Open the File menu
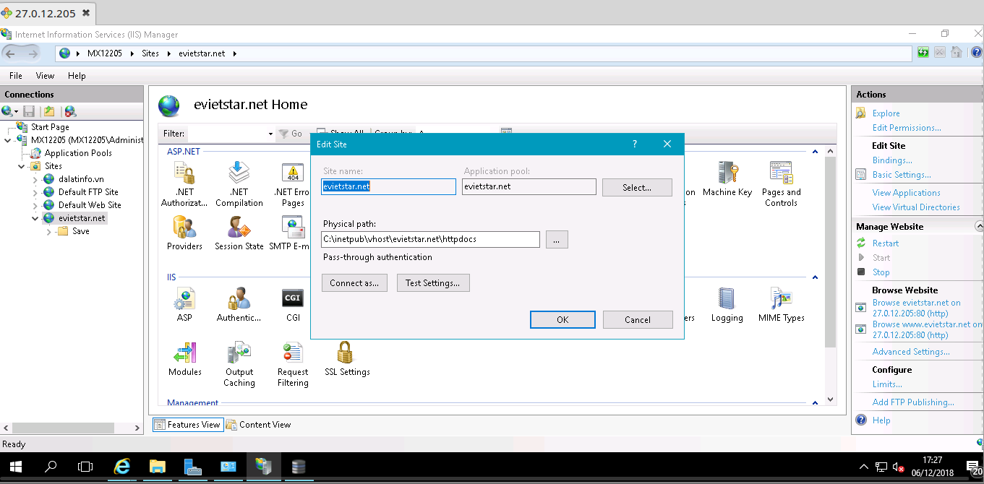The image size is (984, 484). (16, 76)
